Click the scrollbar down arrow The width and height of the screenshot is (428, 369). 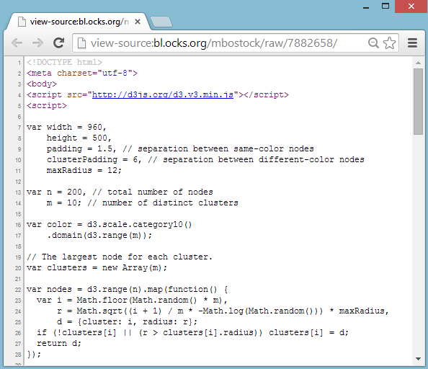(418, 359)
